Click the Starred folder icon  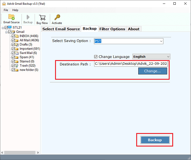[x=17, y=61]
